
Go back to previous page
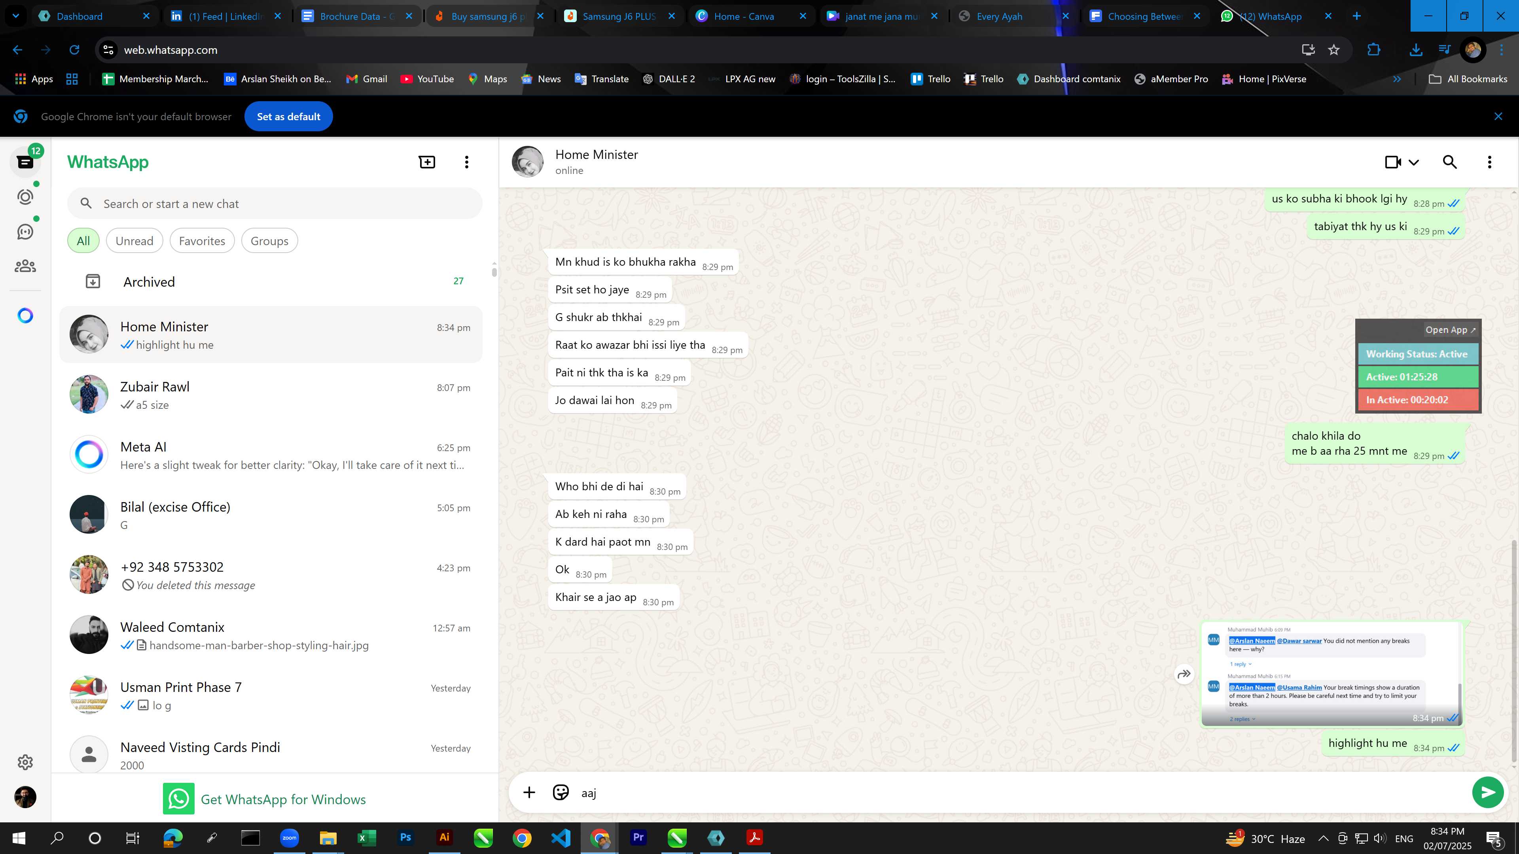click(18, 50)
